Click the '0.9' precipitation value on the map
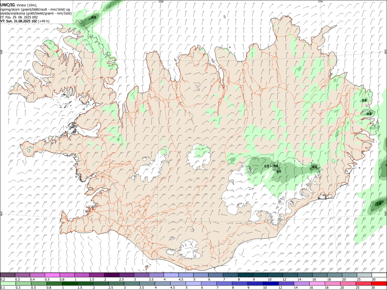 click(x=94, y=18)
